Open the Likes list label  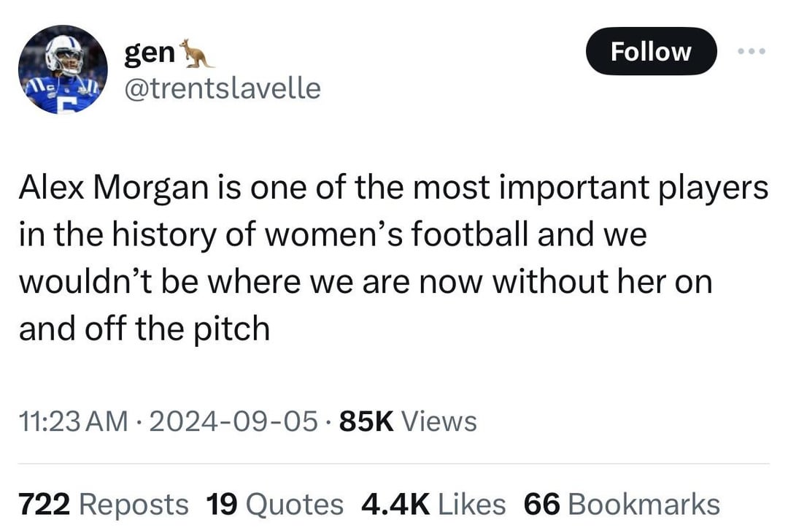pyautogui.click(x=471, y=504)
